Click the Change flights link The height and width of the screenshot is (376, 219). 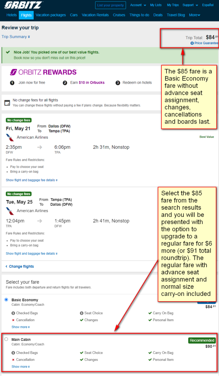pyautogui.click(x=20, y=266)
